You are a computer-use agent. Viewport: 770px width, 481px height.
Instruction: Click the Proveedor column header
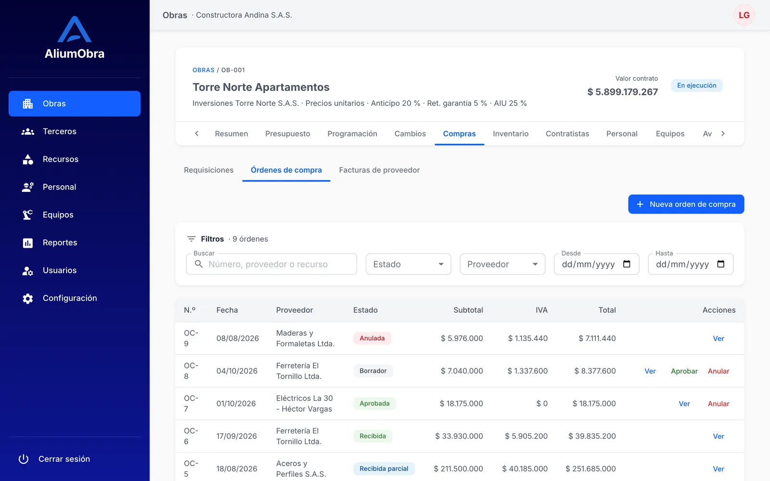295,310
